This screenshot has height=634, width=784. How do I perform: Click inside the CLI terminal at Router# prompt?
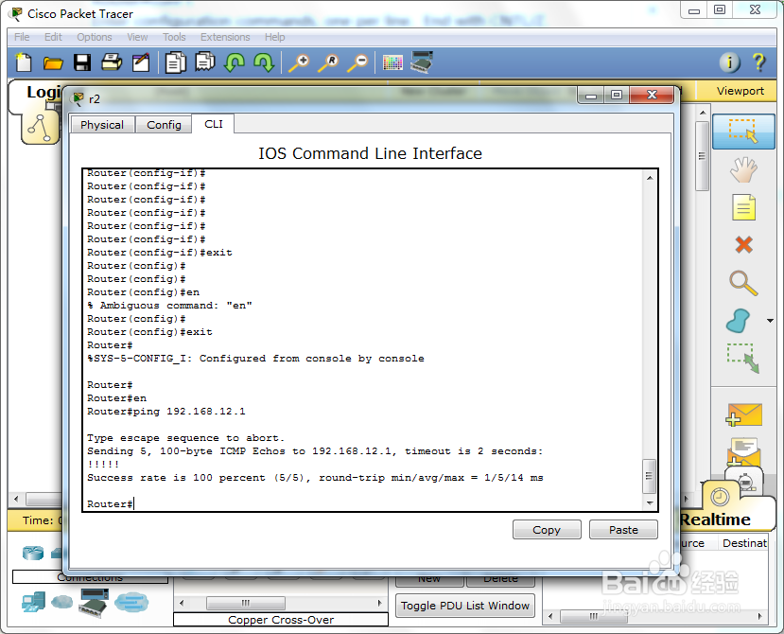point(134,504)
